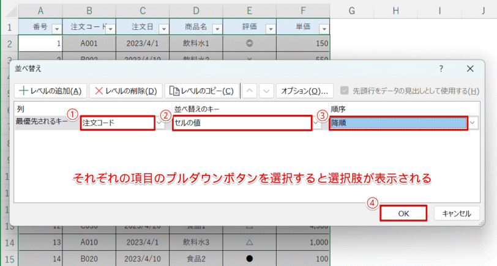Click cell with date 2023/4/1 in row 2
This screenshot has height=266, width=497.
[143, 43]
